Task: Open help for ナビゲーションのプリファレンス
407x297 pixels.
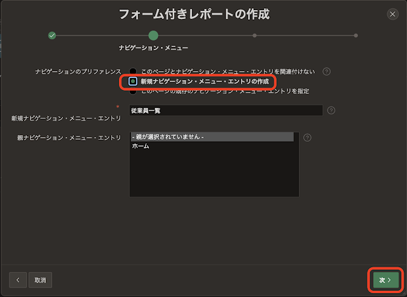Action: 326,72
